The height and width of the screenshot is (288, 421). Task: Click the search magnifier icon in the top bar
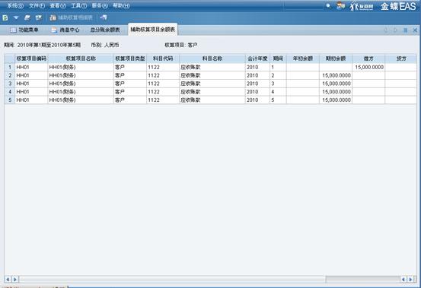(x=328, y=5)
